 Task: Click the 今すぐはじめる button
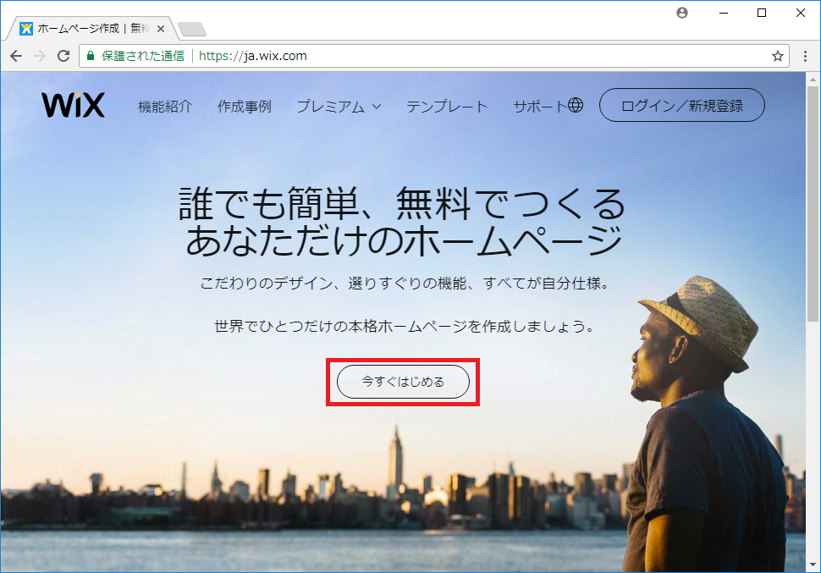[x=403, y=382]
